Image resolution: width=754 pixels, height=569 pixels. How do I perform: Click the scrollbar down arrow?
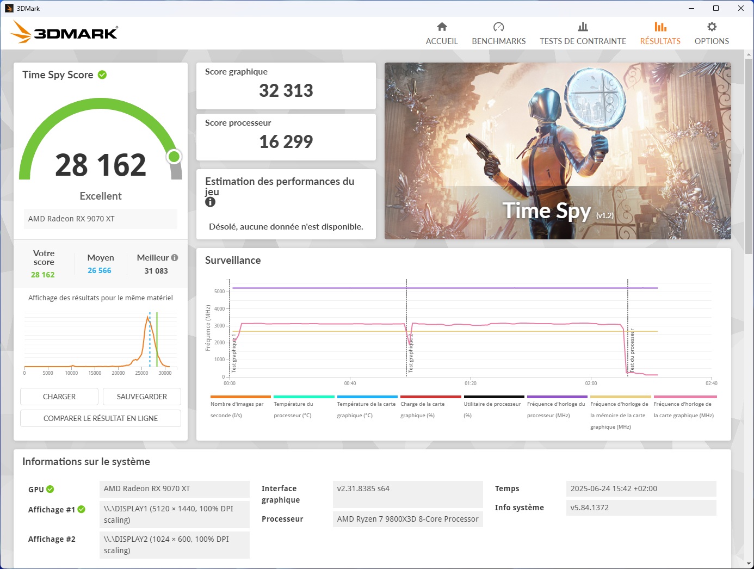coord(749,564)
